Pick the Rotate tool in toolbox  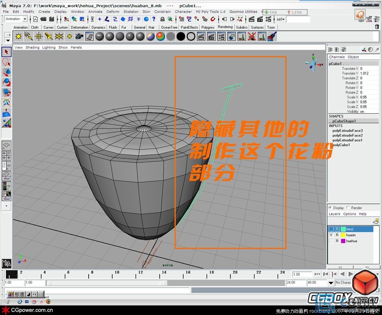(6, 82)
